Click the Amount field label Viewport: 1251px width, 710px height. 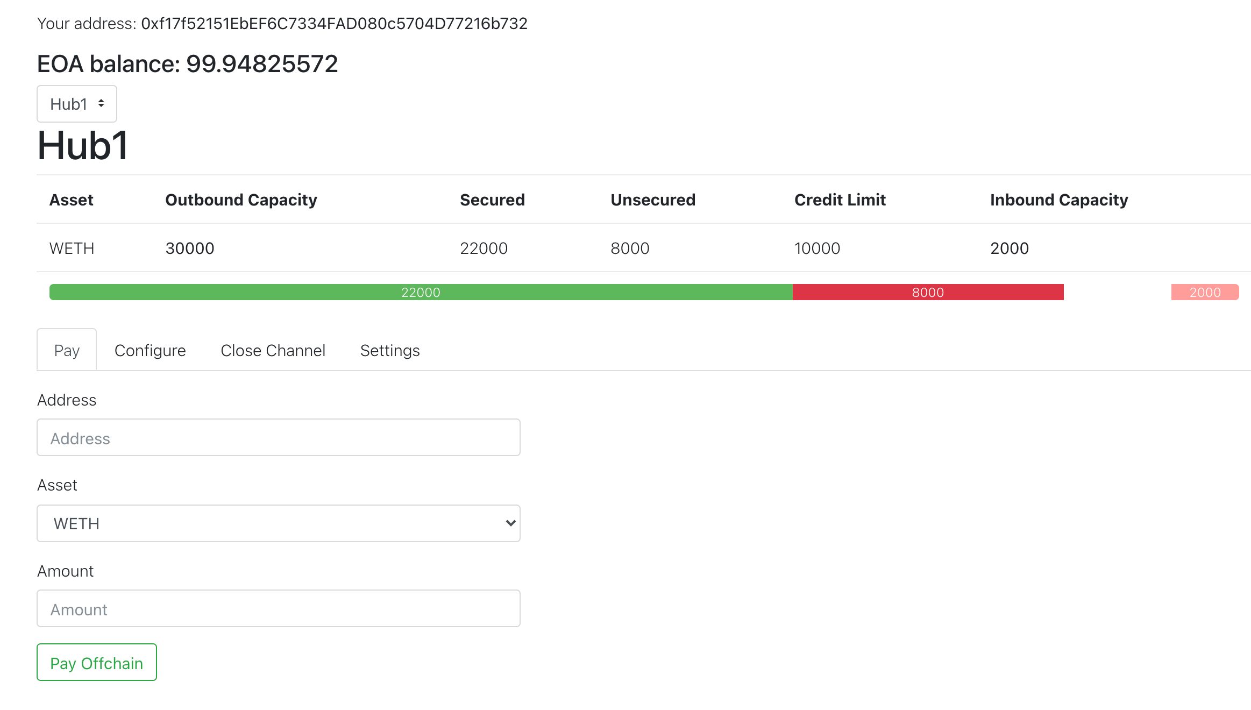click(x=65, y=571)
